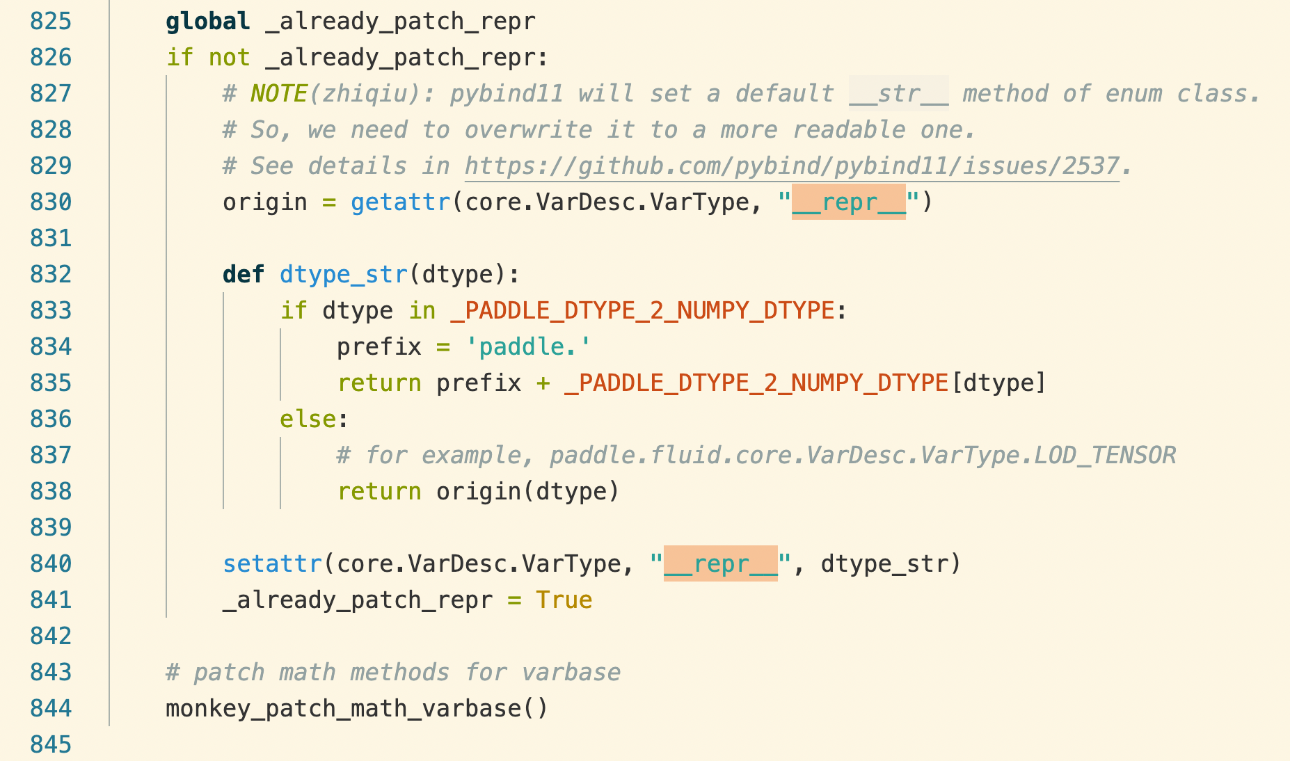Select line number 825
1290x761 pixels.
coord(51,21)
